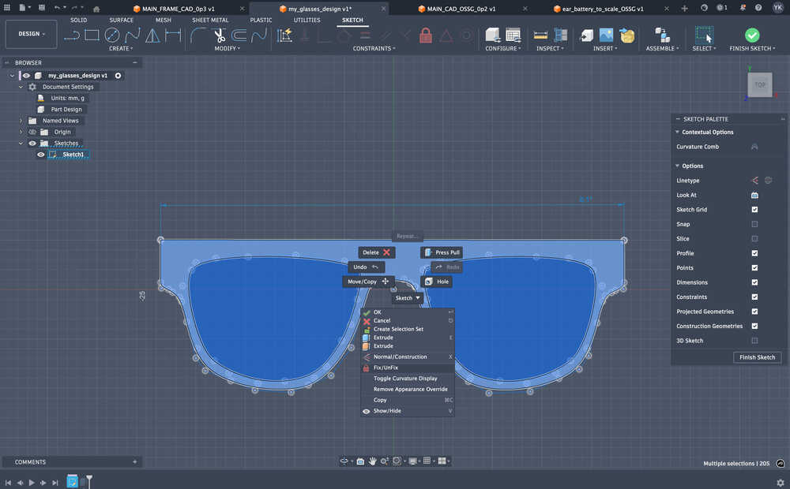This screenshot has height=489, width=790.
Task: Open the Sketch dropdown in marking menu
Action: [x=406, y=297]
